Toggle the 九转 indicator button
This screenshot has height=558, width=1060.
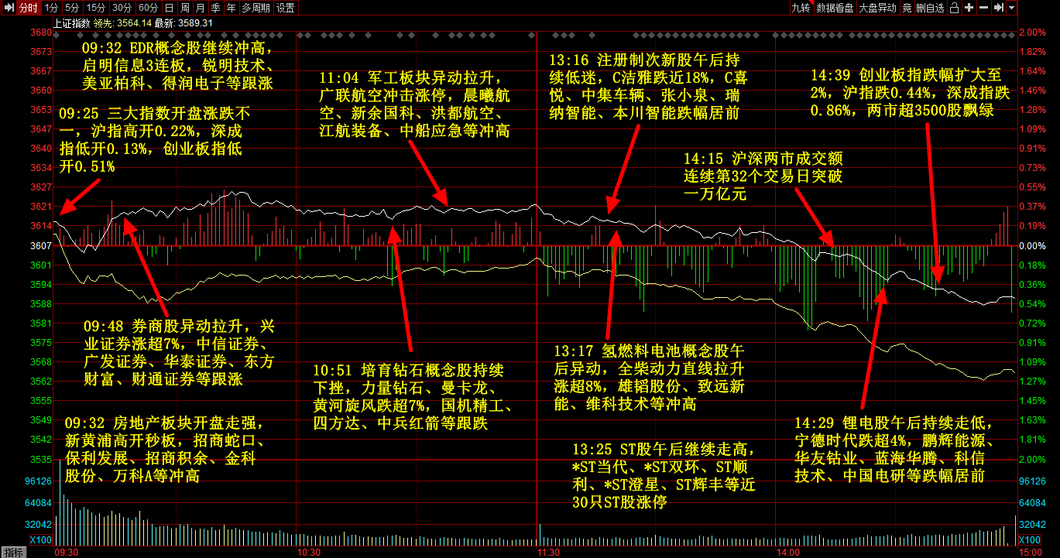[800, 8]
